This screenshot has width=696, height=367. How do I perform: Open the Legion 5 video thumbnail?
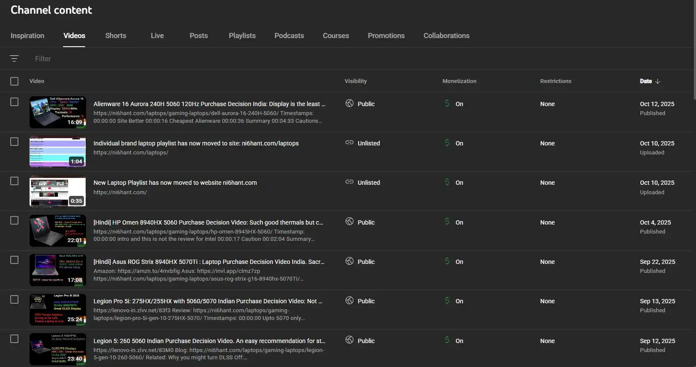57,349
